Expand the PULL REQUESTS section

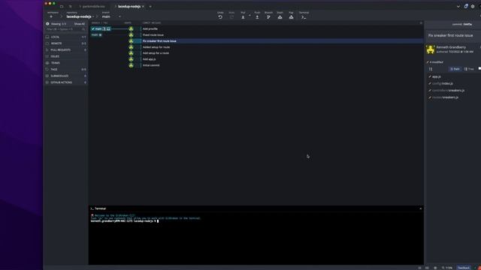tap(66, 50)
